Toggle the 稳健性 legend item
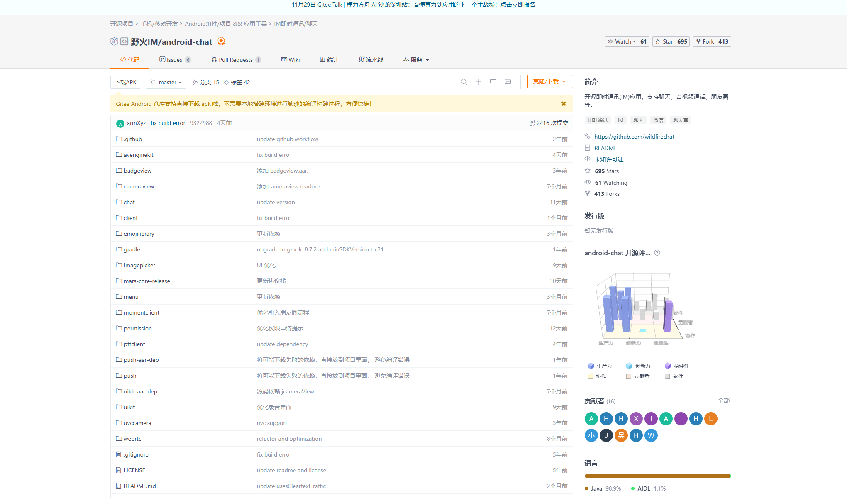This screenshot has width=847, height=498. [676, 366]
